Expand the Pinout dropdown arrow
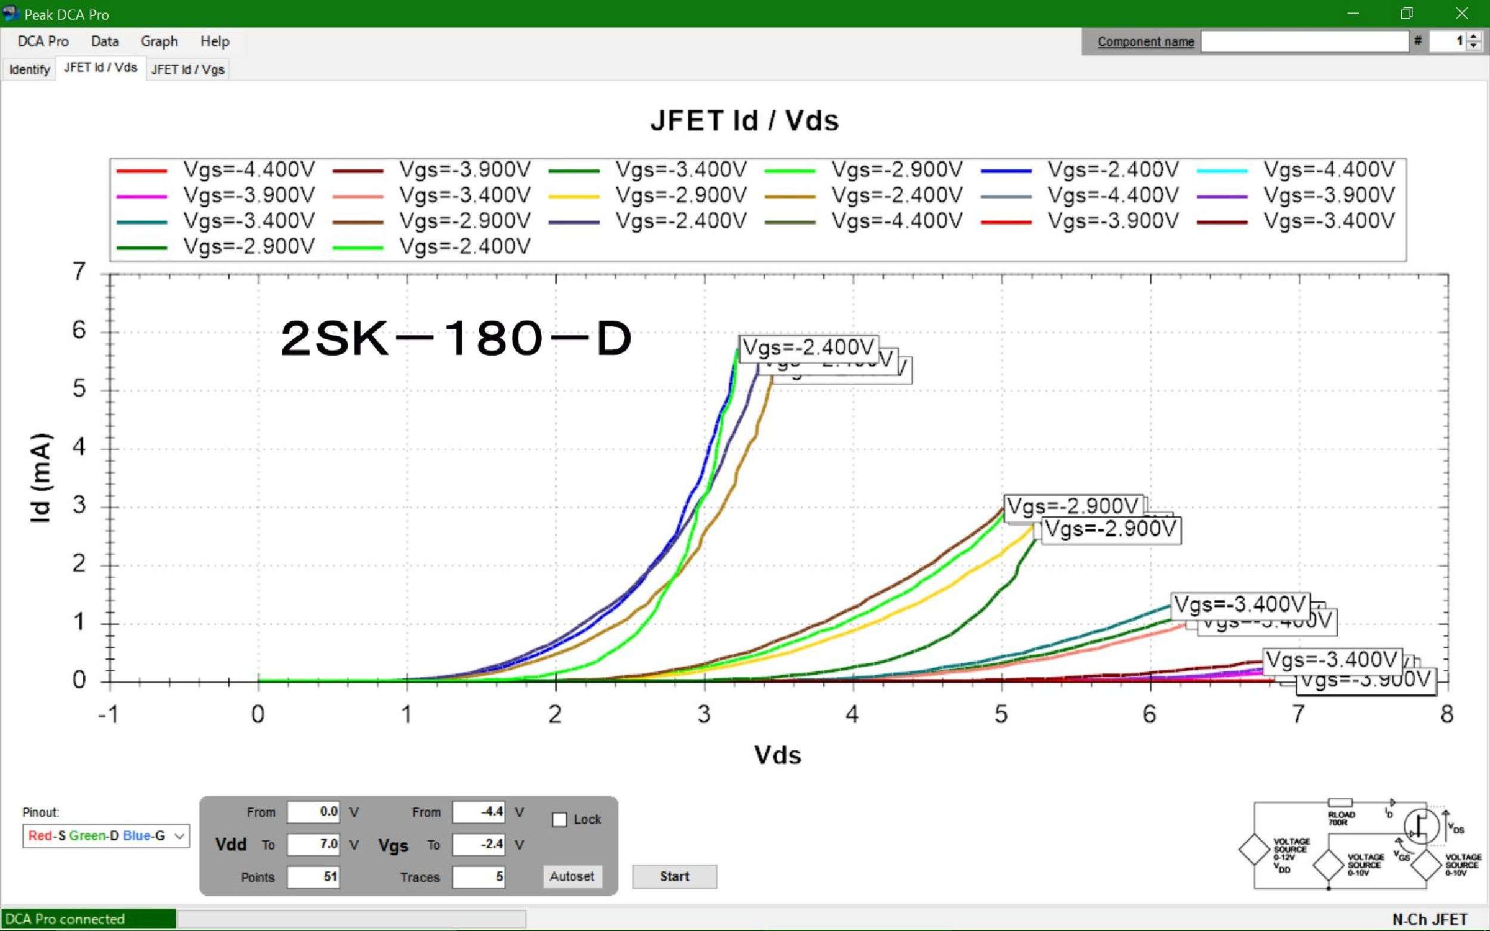The width and height of the screenshot is (1490, 931). click(x=179, y=836)
